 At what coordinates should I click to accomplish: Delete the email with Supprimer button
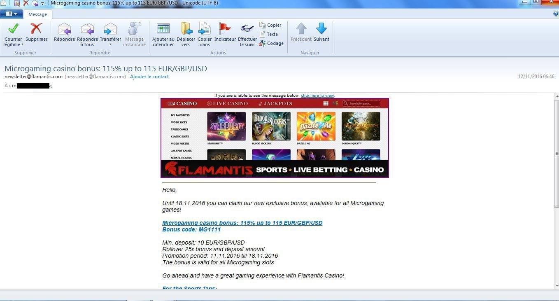[x=36, y=32]
